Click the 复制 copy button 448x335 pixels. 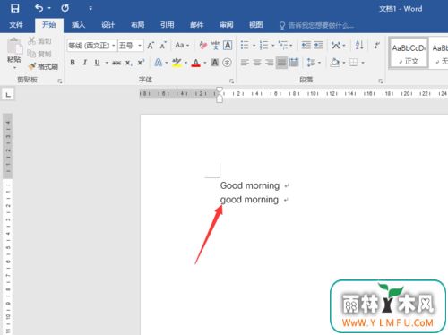coord(39,54)
